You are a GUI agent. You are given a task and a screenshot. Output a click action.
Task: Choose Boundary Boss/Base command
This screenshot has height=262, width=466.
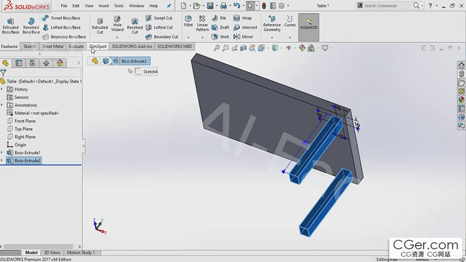point(64,37)
